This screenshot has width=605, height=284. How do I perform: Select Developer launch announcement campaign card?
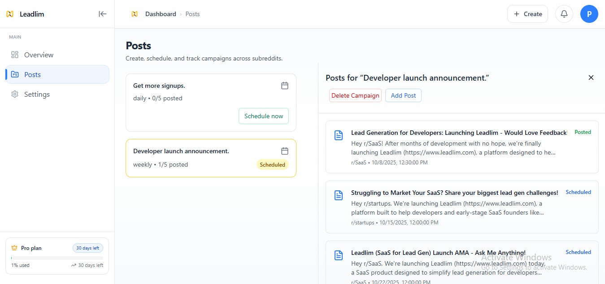coord(211,158)
